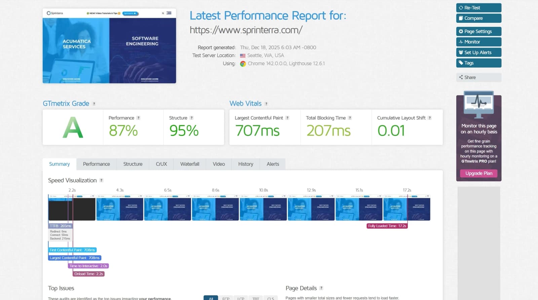Click the 95% structure score
Screen dimensions: 538x300
coord(184,131)
